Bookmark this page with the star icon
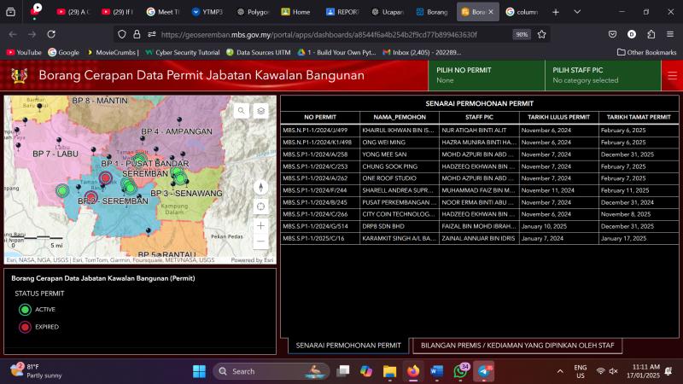 pyautogui.click(x=541, y=34)
